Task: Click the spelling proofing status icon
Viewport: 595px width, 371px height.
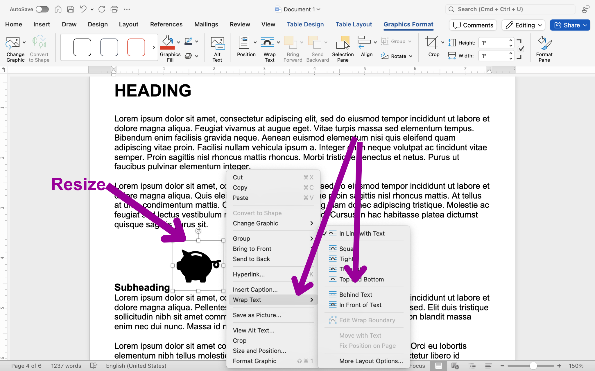Action: [94, 365]
